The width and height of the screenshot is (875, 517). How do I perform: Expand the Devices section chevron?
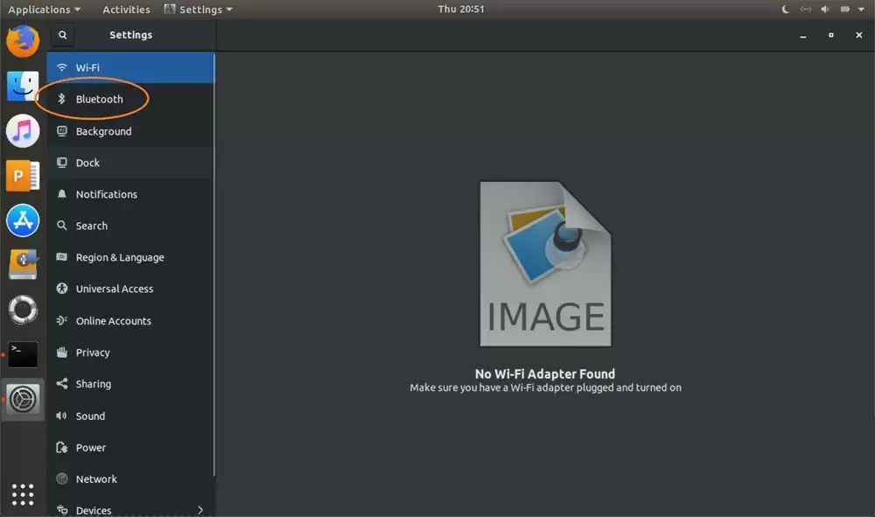(x=199, y=510)
